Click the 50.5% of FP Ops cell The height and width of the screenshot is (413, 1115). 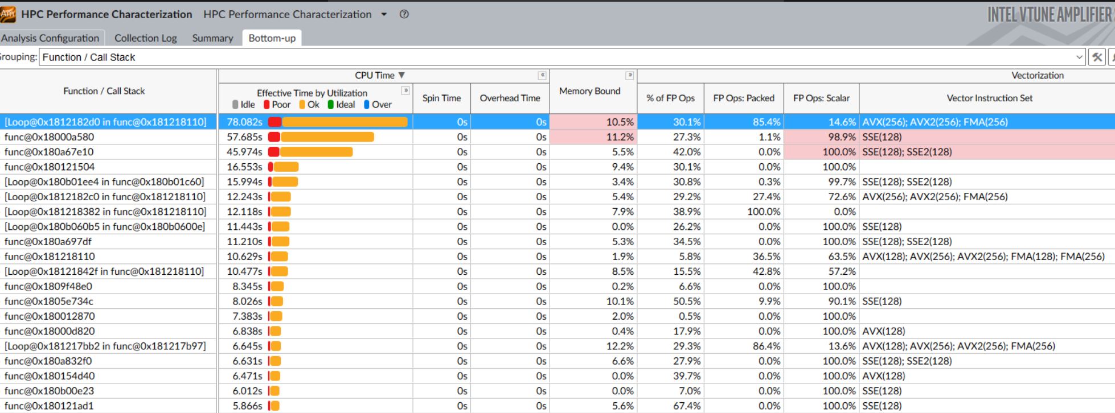(x=670, y=302)
